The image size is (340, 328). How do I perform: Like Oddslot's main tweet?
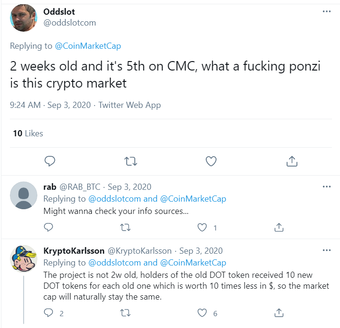tap(211, 161)
